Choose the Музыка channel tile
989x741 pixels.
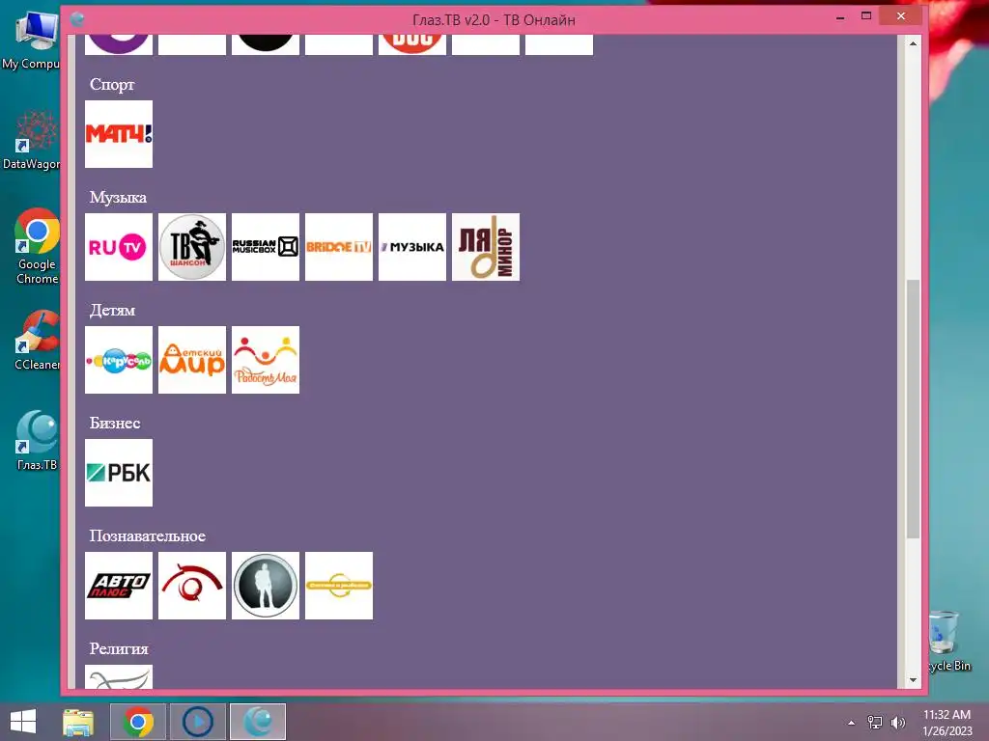coord(412,247)
